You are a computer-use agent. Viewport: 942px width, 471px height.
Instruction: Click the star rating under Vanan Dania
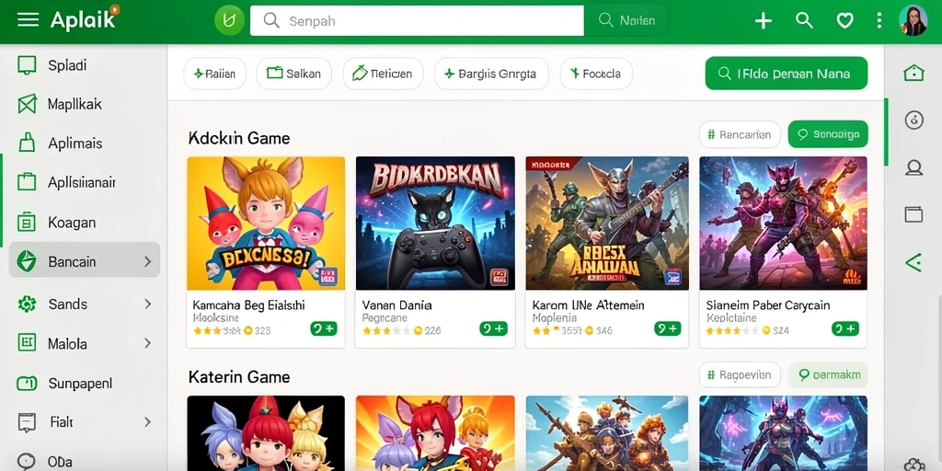pyautogui.click(x=387, y=330)
